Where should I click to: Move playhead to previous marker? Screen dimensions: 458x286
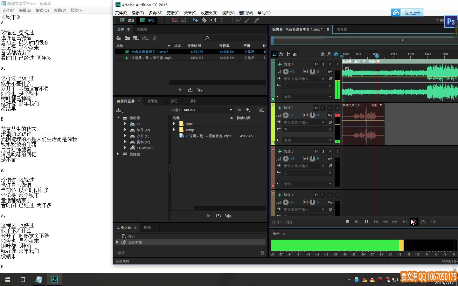376,222
